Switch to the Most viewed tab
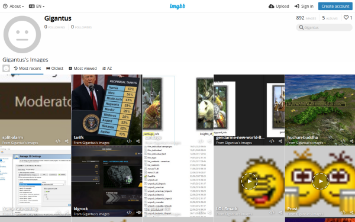The width and height of the screenshot is (355, 222). 83,69
